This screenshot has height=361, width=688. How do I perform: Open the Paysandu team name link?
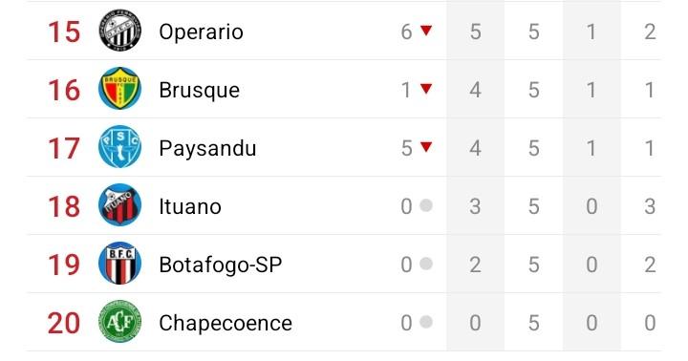207,149
